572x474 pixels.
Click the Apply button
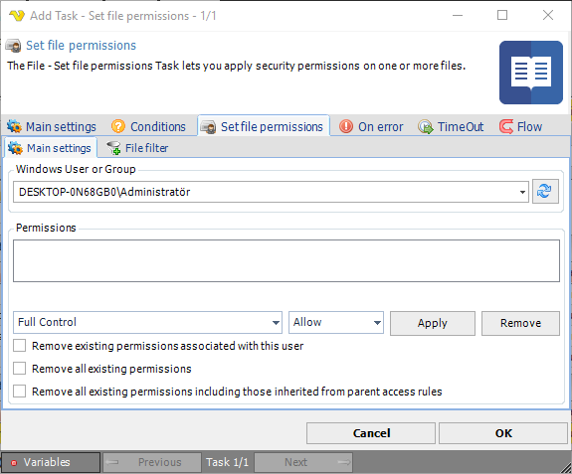click(x=433, y=323)
